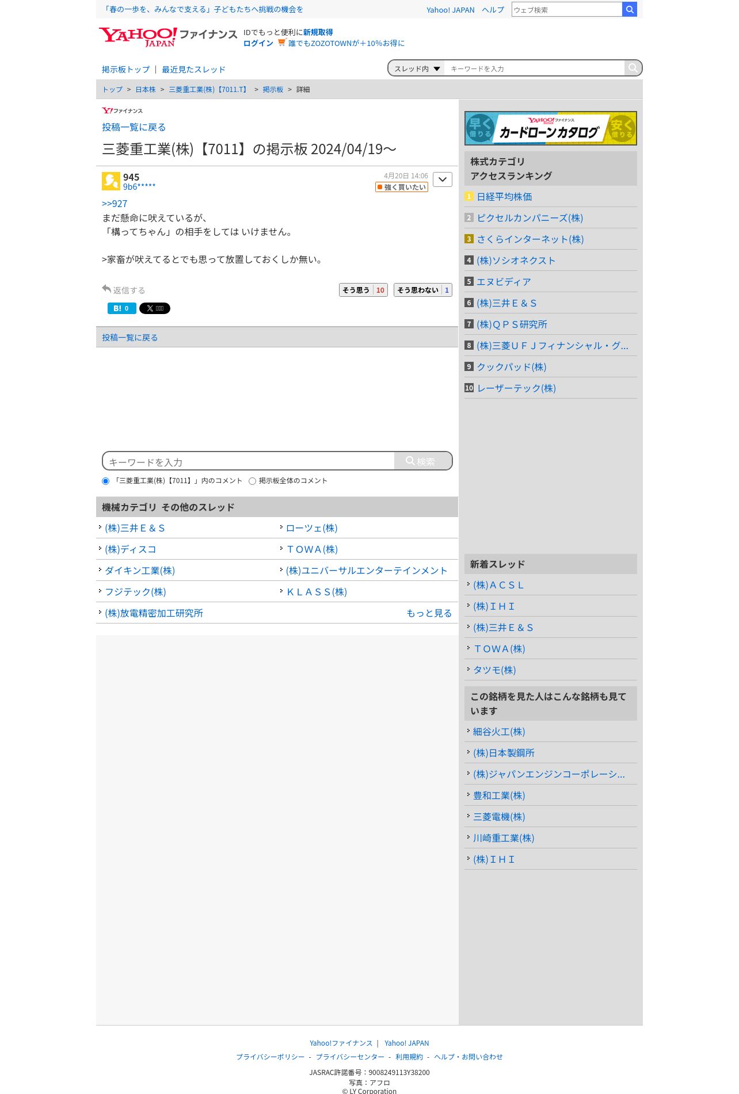The width and height of the screenshot is (739, 1094).
Task: Click the そう思う vote button
Action: tap(363, 290)
